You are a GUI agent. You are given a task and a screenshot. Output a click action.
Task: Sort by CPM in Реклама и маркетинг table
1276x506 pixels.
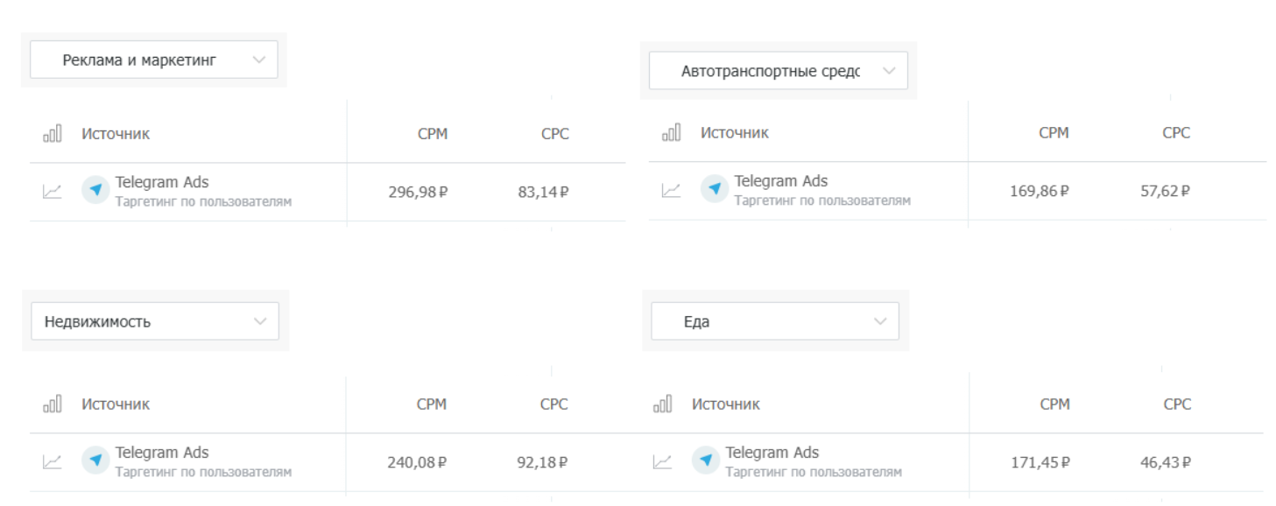[433, 134]
